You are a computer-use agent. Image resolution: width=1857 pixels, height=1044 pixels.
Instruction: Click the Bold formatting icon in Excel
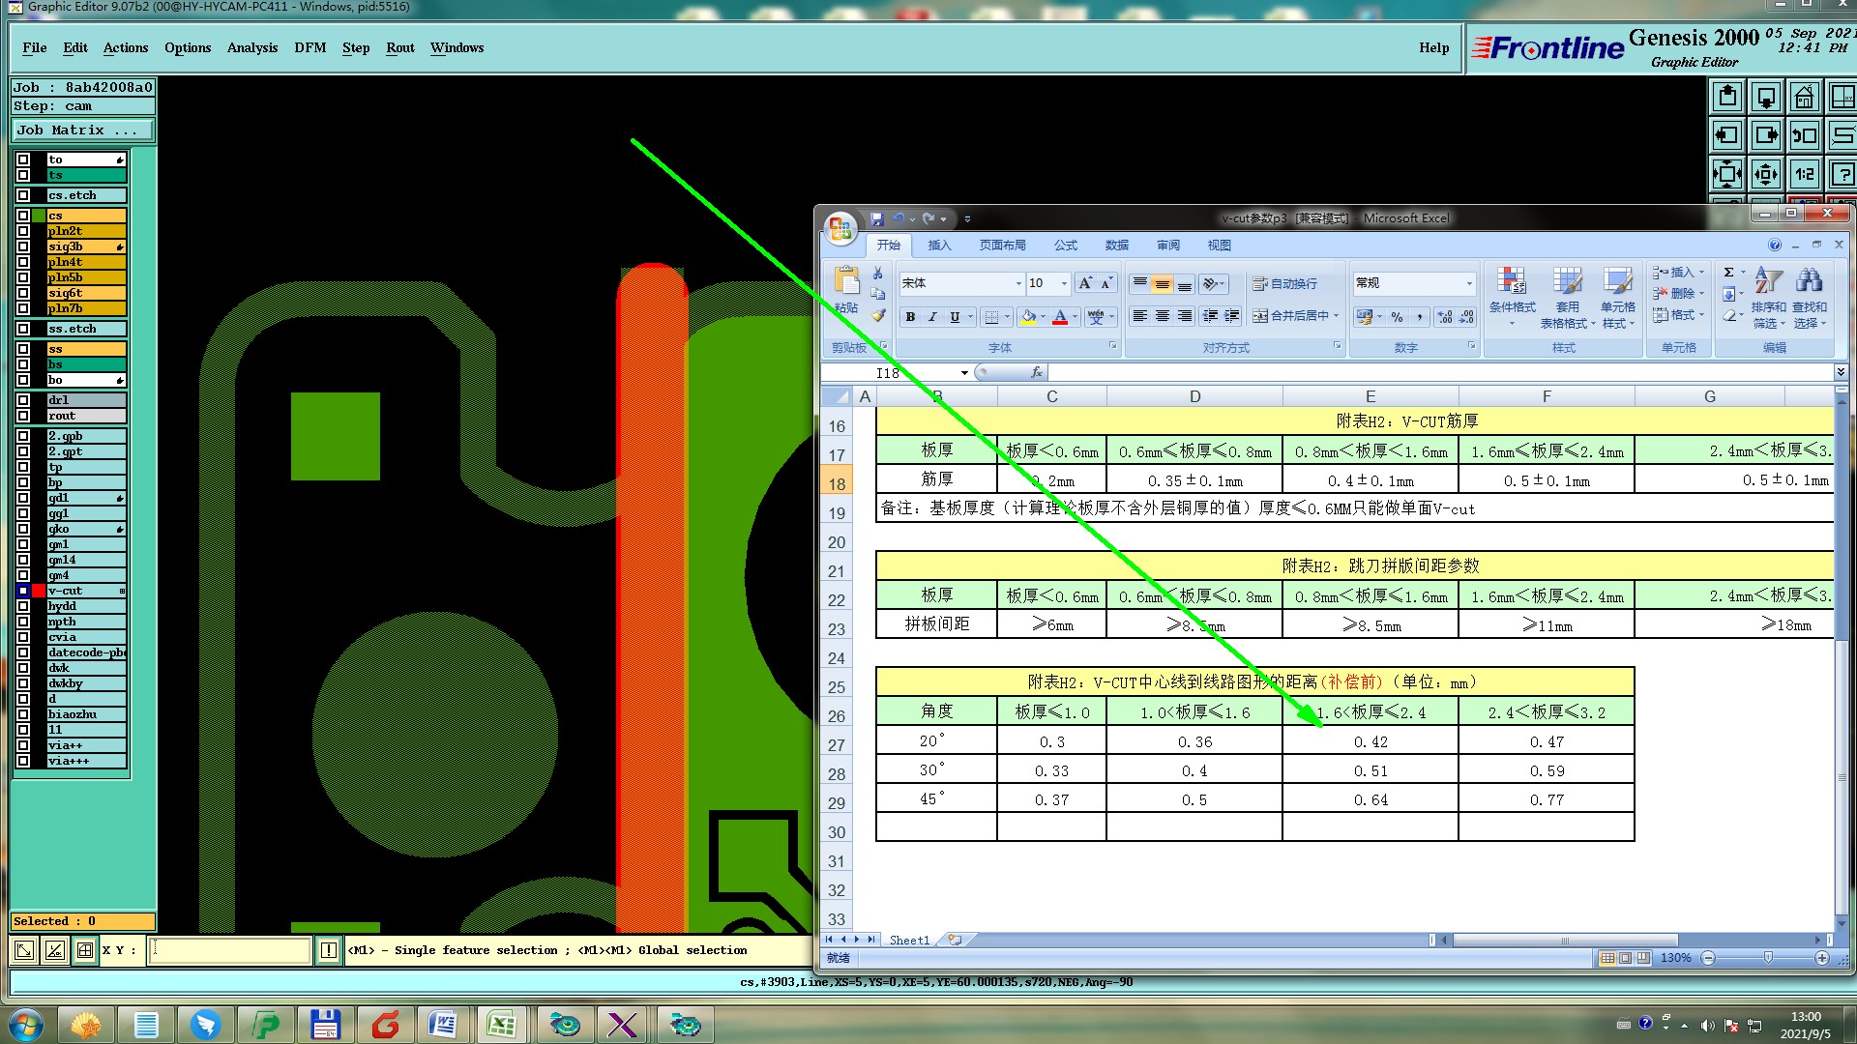(910, 317)
